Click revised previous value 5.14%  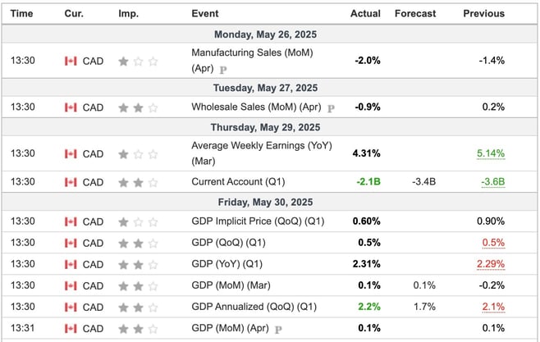click(491, 153)
